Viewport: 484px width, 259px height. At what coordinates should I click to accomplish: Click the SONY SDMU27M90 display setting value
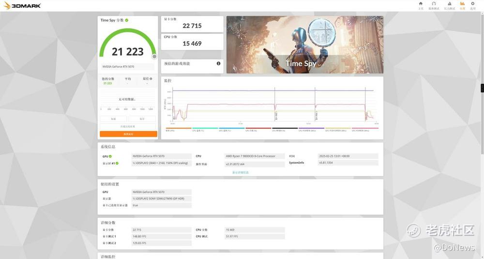coord(162,198)
